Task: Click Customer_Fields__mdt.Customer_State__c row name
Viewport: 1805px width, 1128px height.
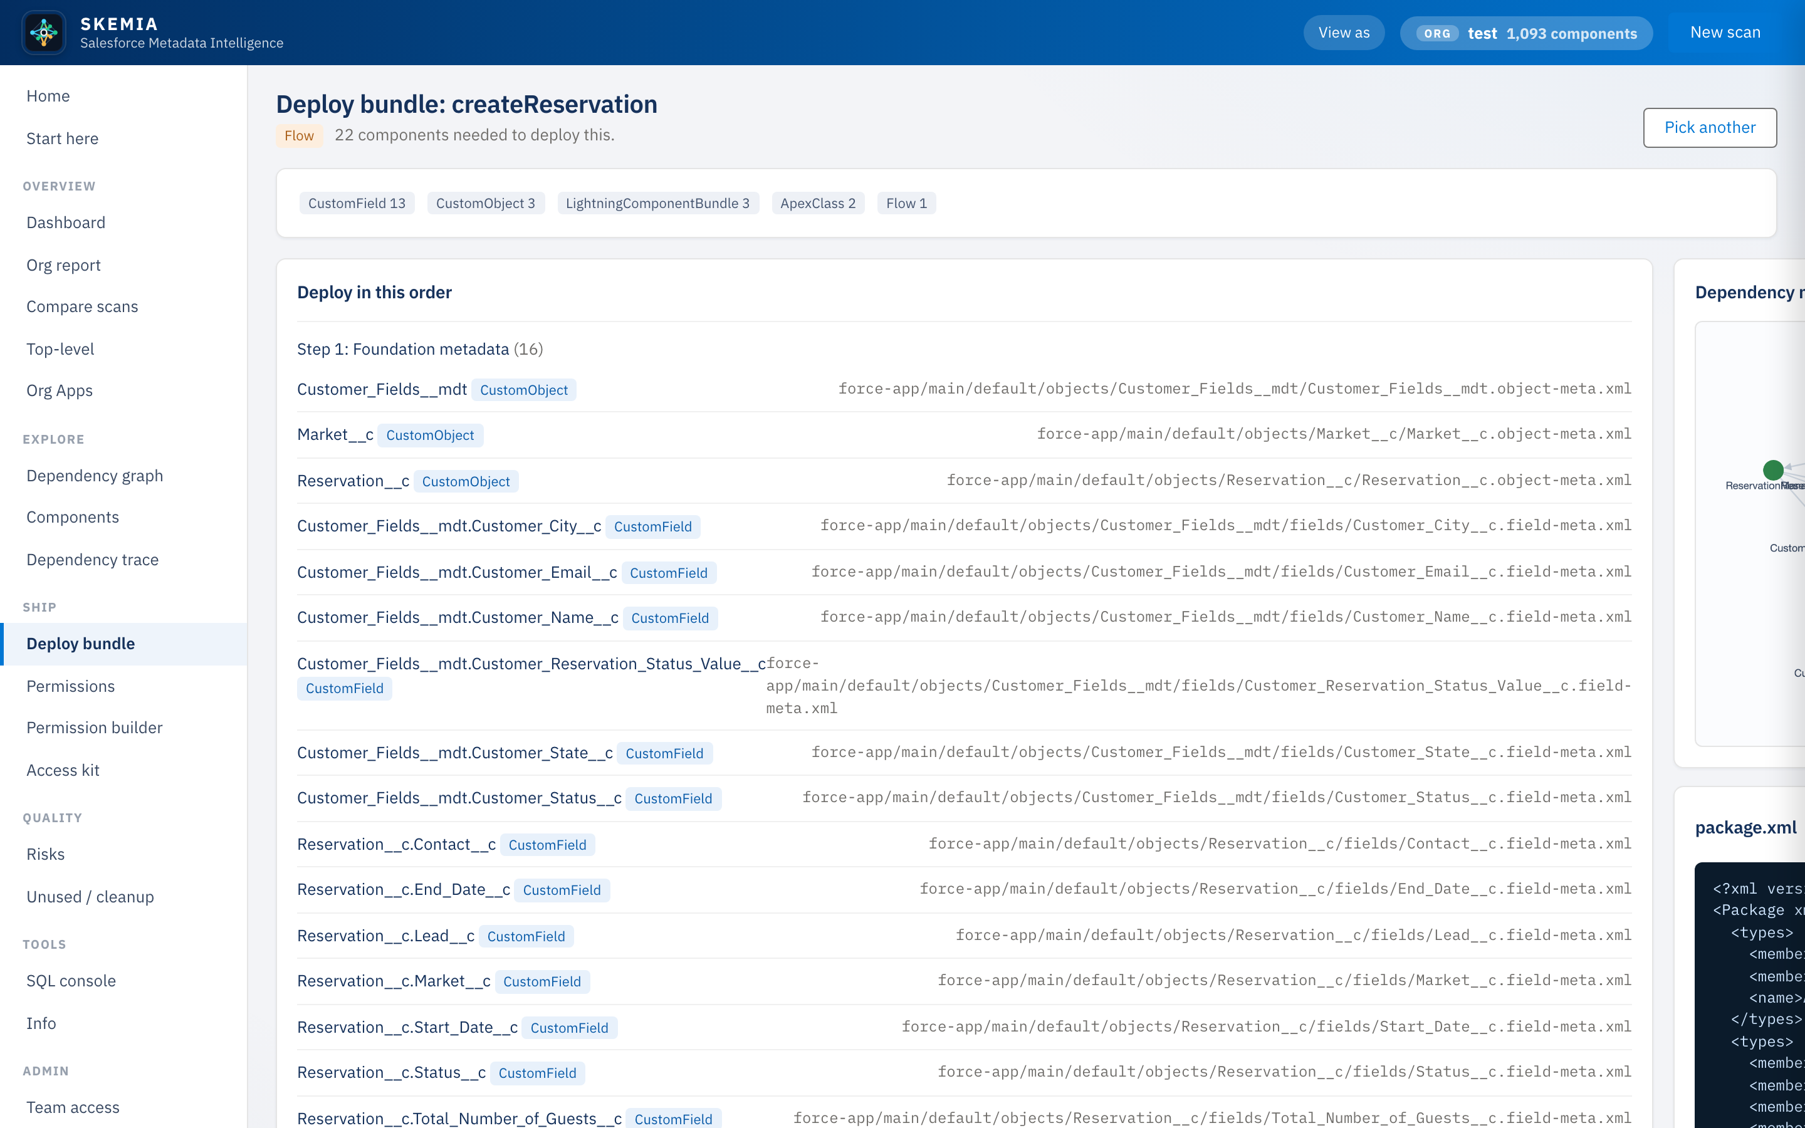Action: [455, 753]
